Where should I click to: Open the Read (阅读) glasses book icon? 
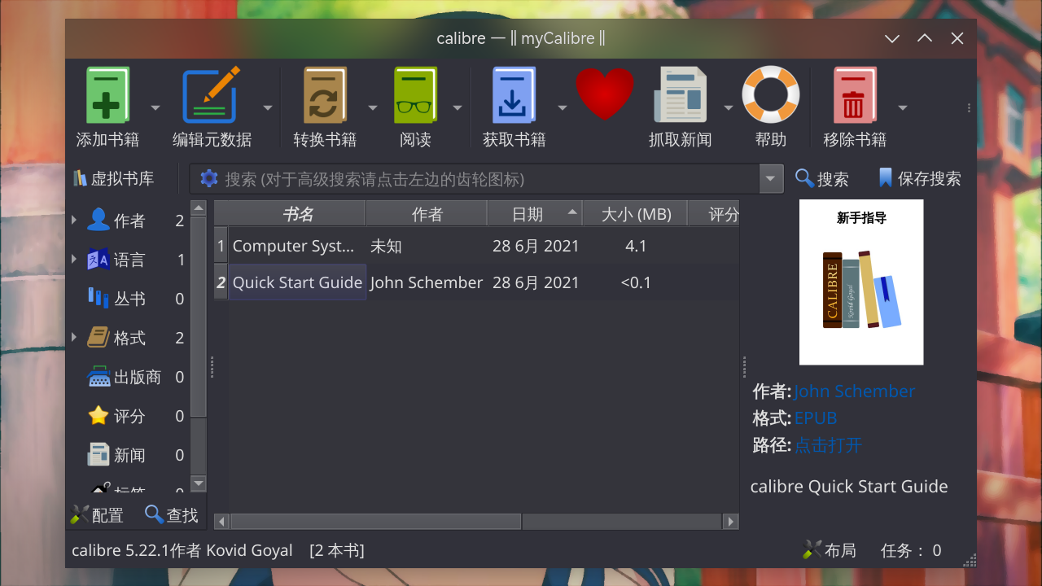click(415, 96)
